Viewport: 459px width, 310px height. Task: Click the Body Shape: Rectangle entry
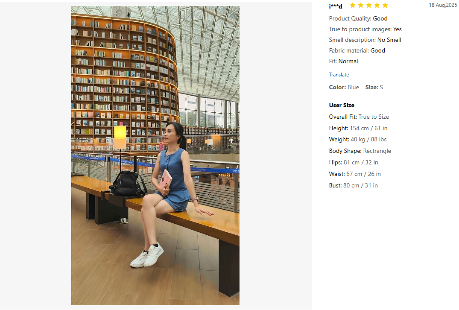360,151
